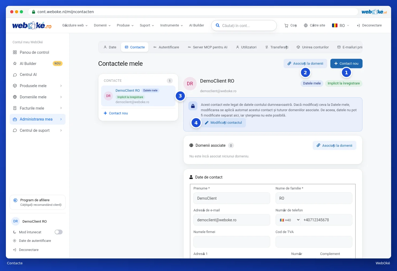Screen dimensions: 397x271
Task: Toggle the Mod întunecat switch
Action: coord(59,232)
